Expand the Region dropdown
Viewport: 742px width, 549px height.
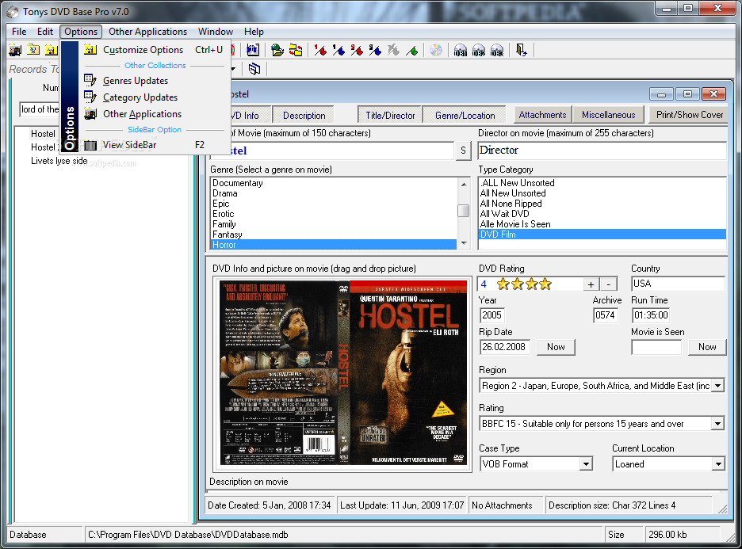point(718,386)
